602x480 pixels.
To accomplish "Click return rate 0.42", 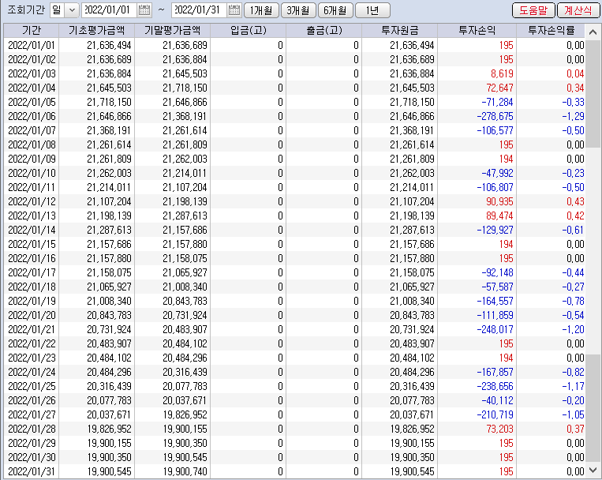I will (575, 216).
